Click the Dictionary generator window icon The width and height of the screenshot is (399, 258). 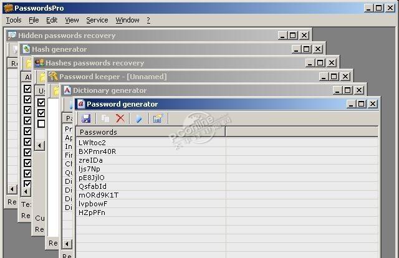tap(67, 90)
